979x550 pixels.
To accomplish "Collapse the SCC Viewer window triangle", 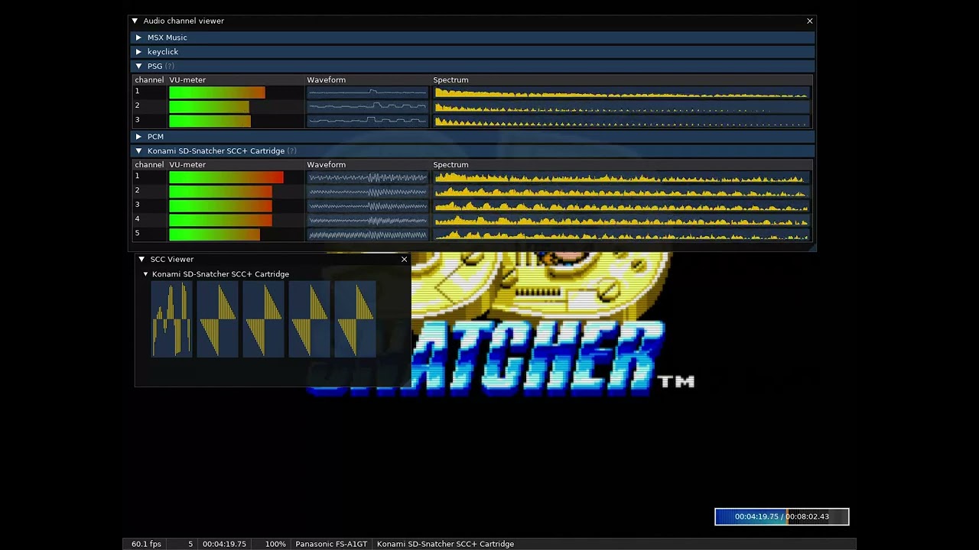I will click(141, 260).
